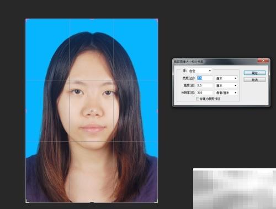
Task: Click the left-middle crop edge handle
Action: [26, 111]
